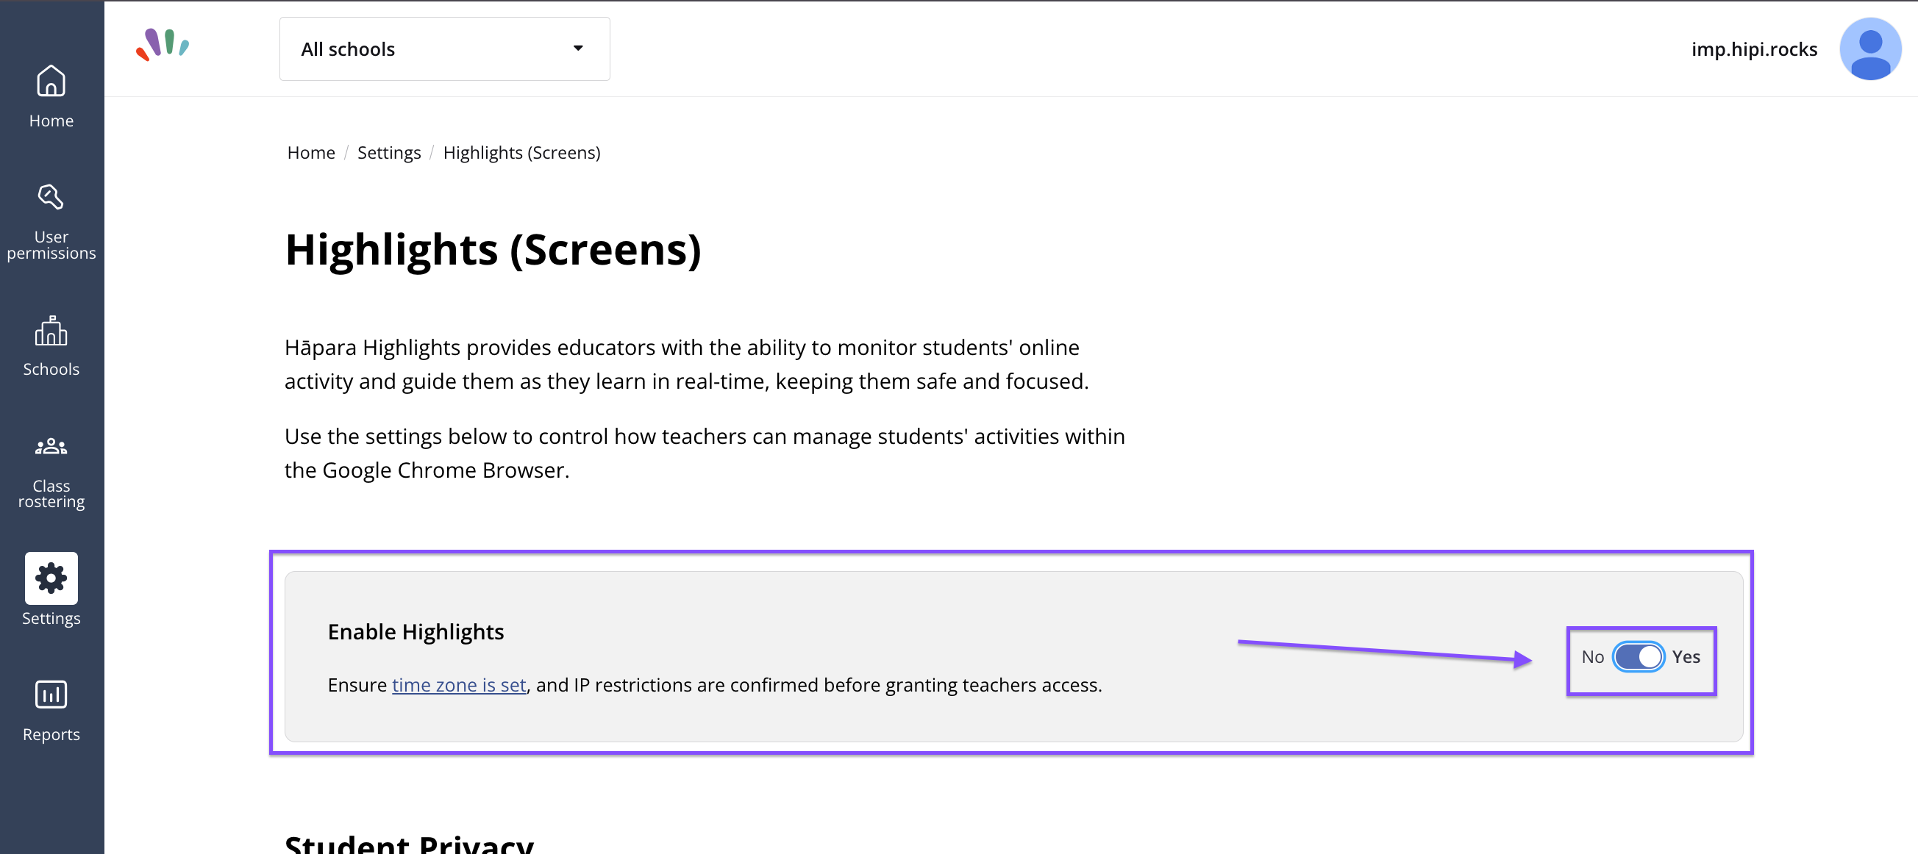The width and height of the screenshot is (1918, 854).
Task: Click the Hāpara colorful logo
Action: (163, 45)
